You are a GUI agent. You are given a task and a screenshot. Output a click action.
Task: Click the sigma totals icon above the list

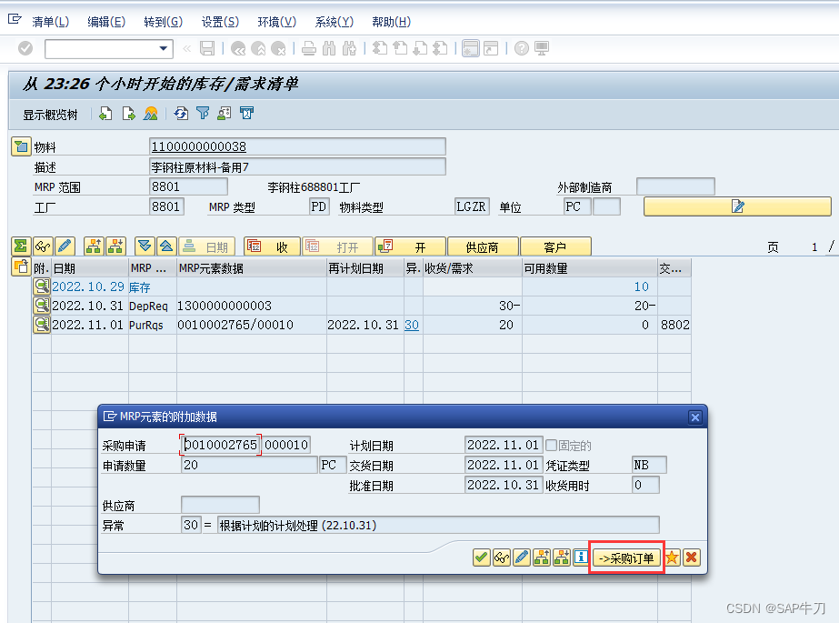click(x=20, y=246)
